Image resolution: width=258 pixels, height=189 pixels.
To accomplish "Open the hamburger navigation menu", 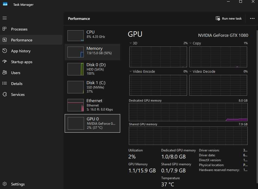I will (5, 18).
